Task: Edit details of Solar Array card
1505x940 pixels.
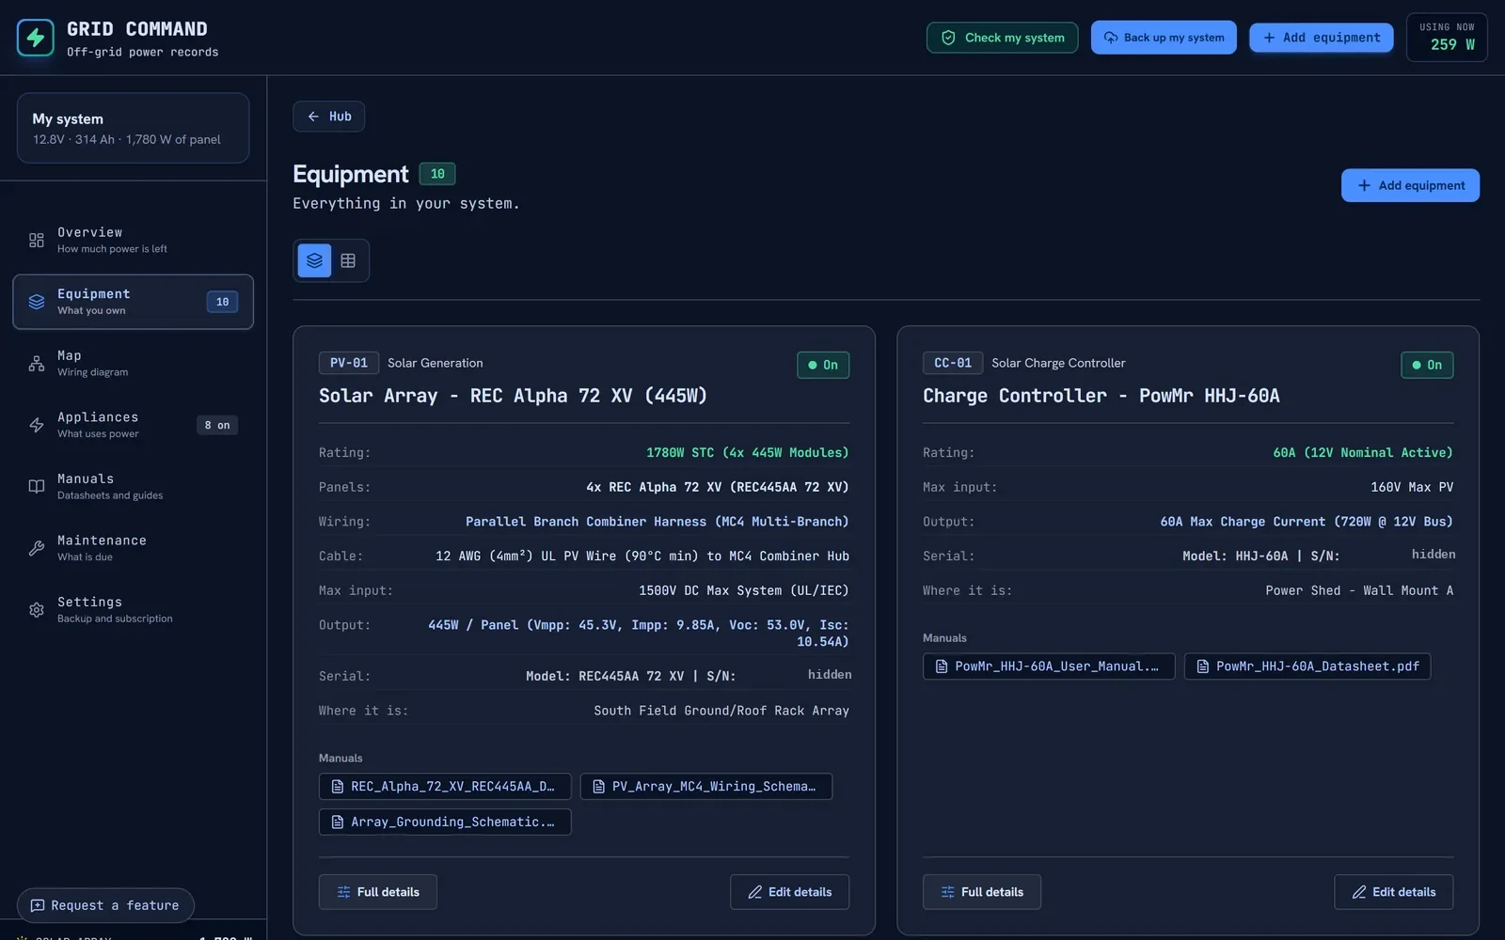Action: tap(789, 892)
